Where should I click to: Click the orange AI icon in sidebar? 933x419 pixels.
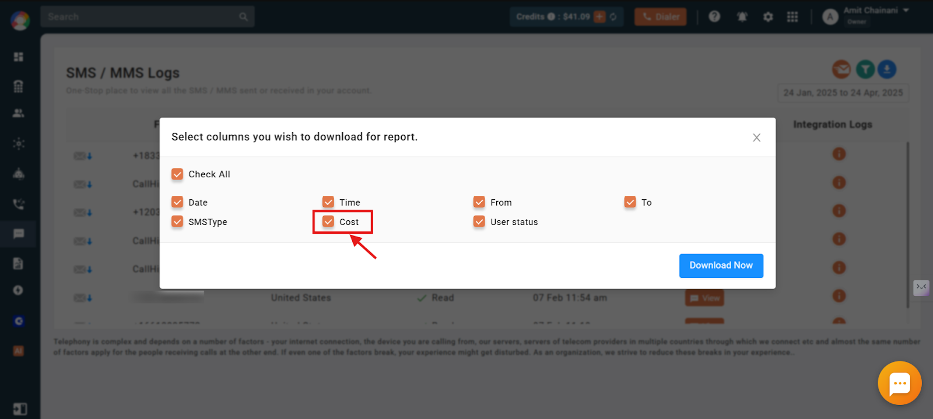pyautogui.click(x=19, y=351)
